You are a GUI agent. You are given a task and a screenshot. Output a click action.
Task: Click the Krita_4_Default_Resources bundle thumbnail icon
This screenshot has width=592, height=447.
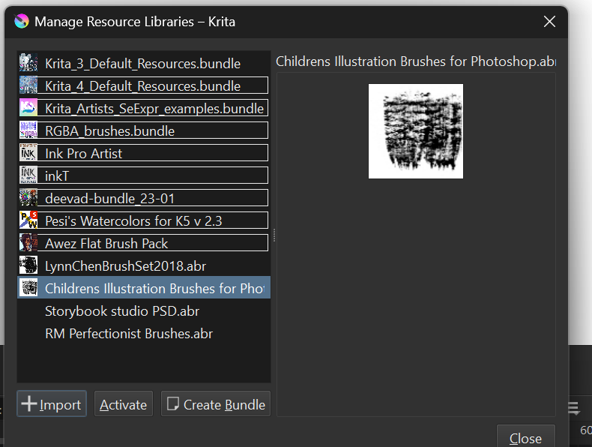[28, 85]
